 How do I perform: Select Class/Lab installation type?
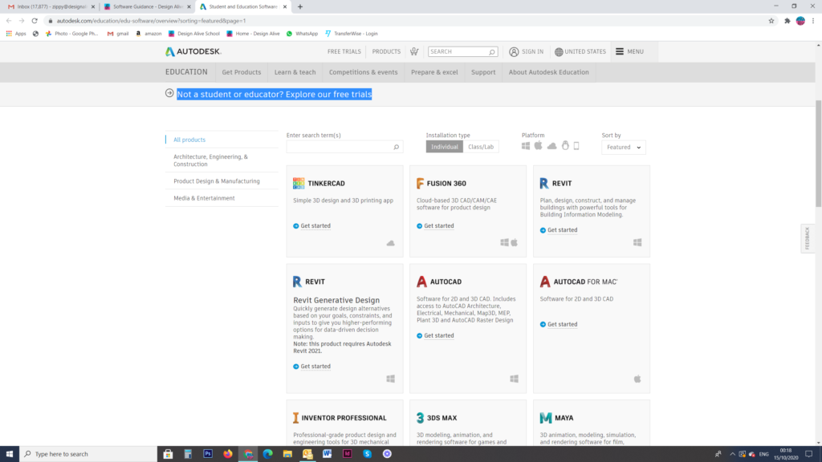coord(481,147)
